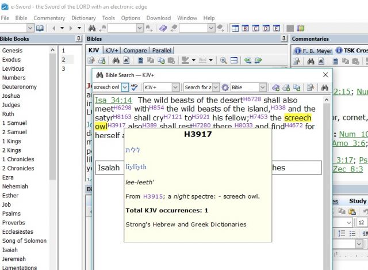Open the search combo dropdown beside main toolbar binoculars
The height and width of the screenshot is (270, 368).
coord(140,28)
